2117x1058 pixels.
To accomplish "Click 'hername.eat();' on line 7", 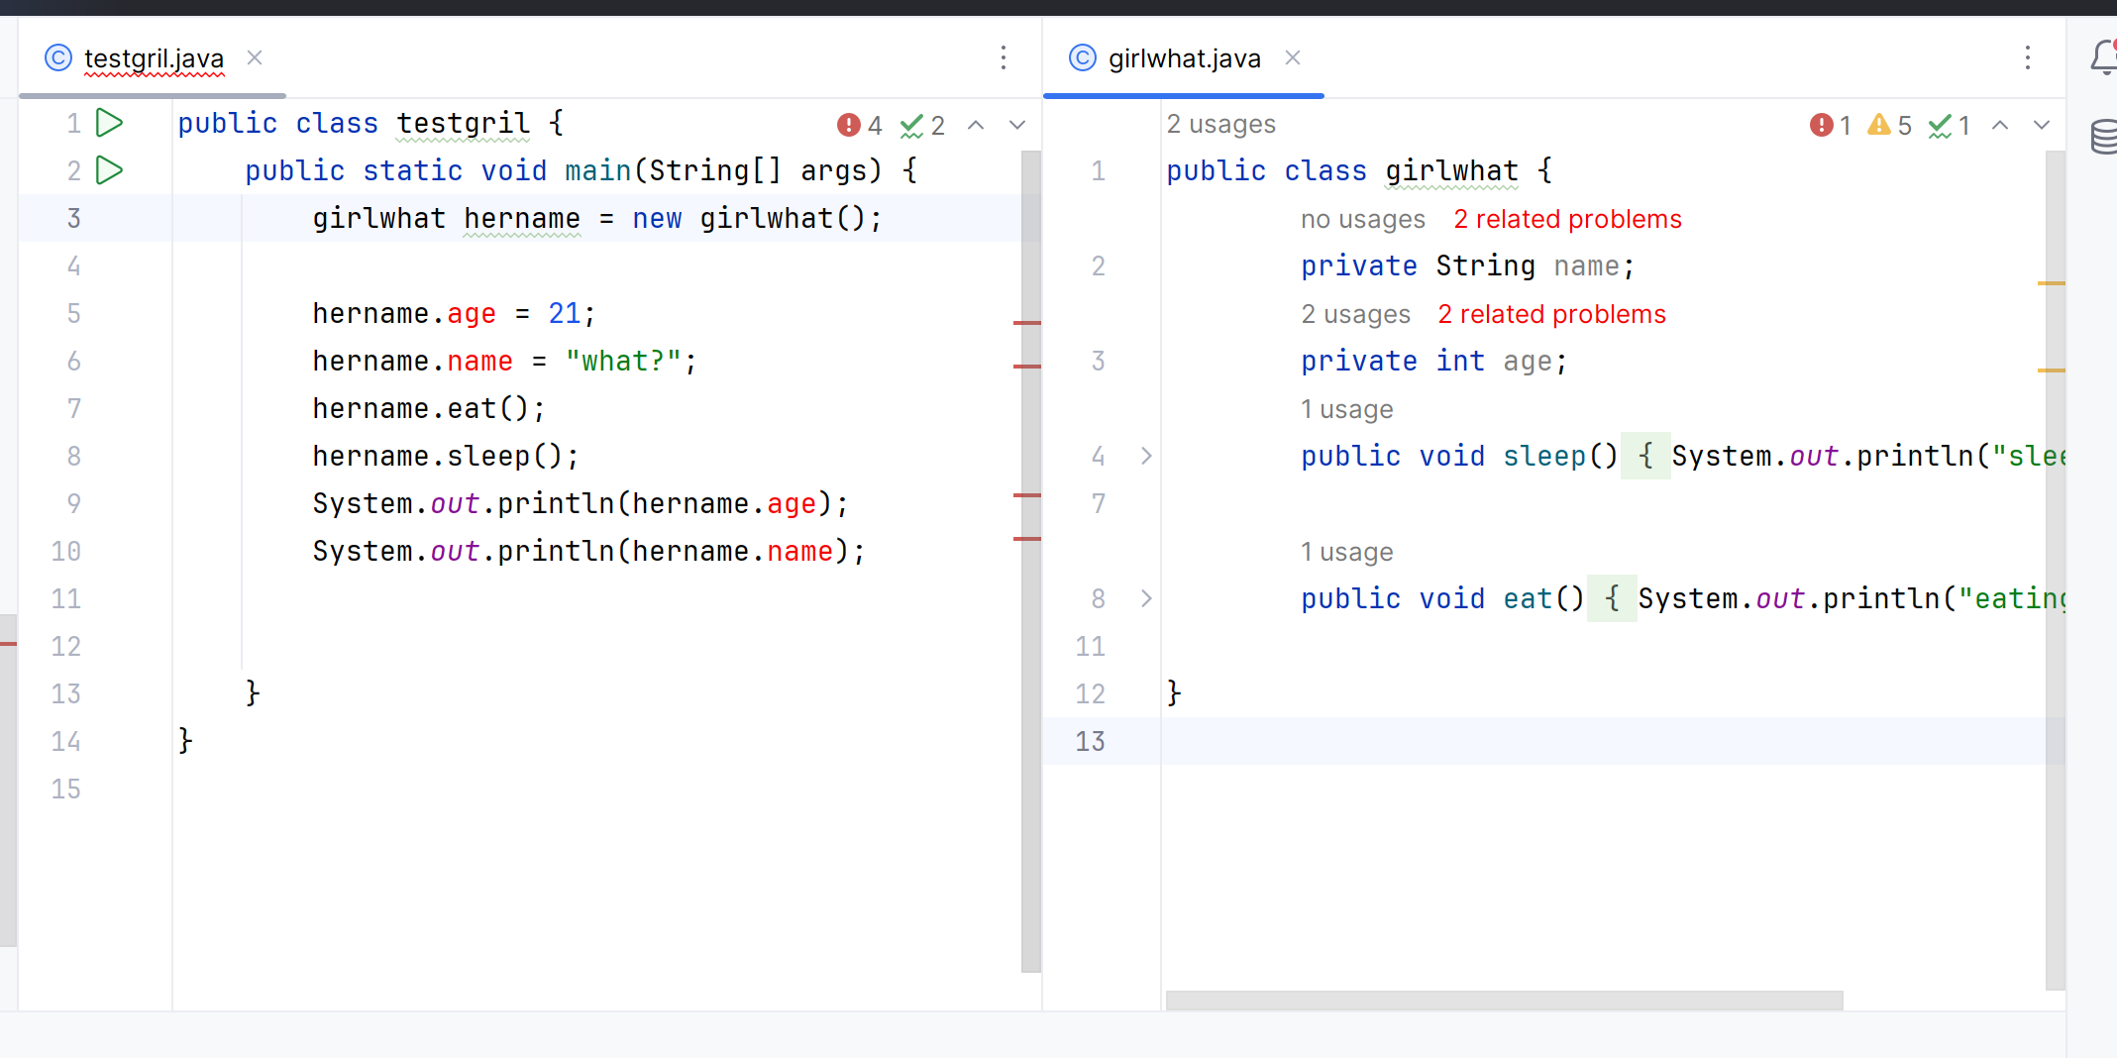I will (429, 409).
